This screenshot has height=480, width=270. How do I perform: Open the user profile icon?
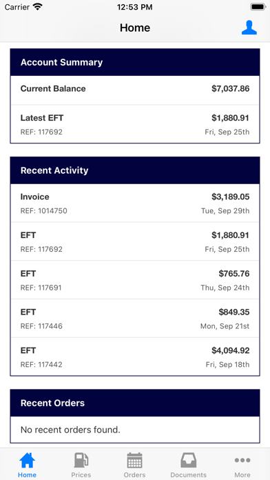pyautogui.click(x=249, y=28)
